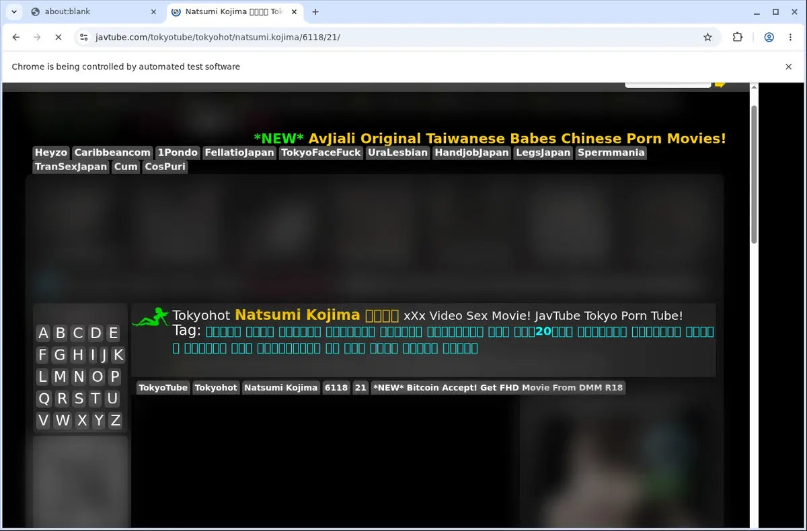Viewport: 807px width, 531px height.
Task: Open the Caribbeancom category
Action: click(112, 153)
